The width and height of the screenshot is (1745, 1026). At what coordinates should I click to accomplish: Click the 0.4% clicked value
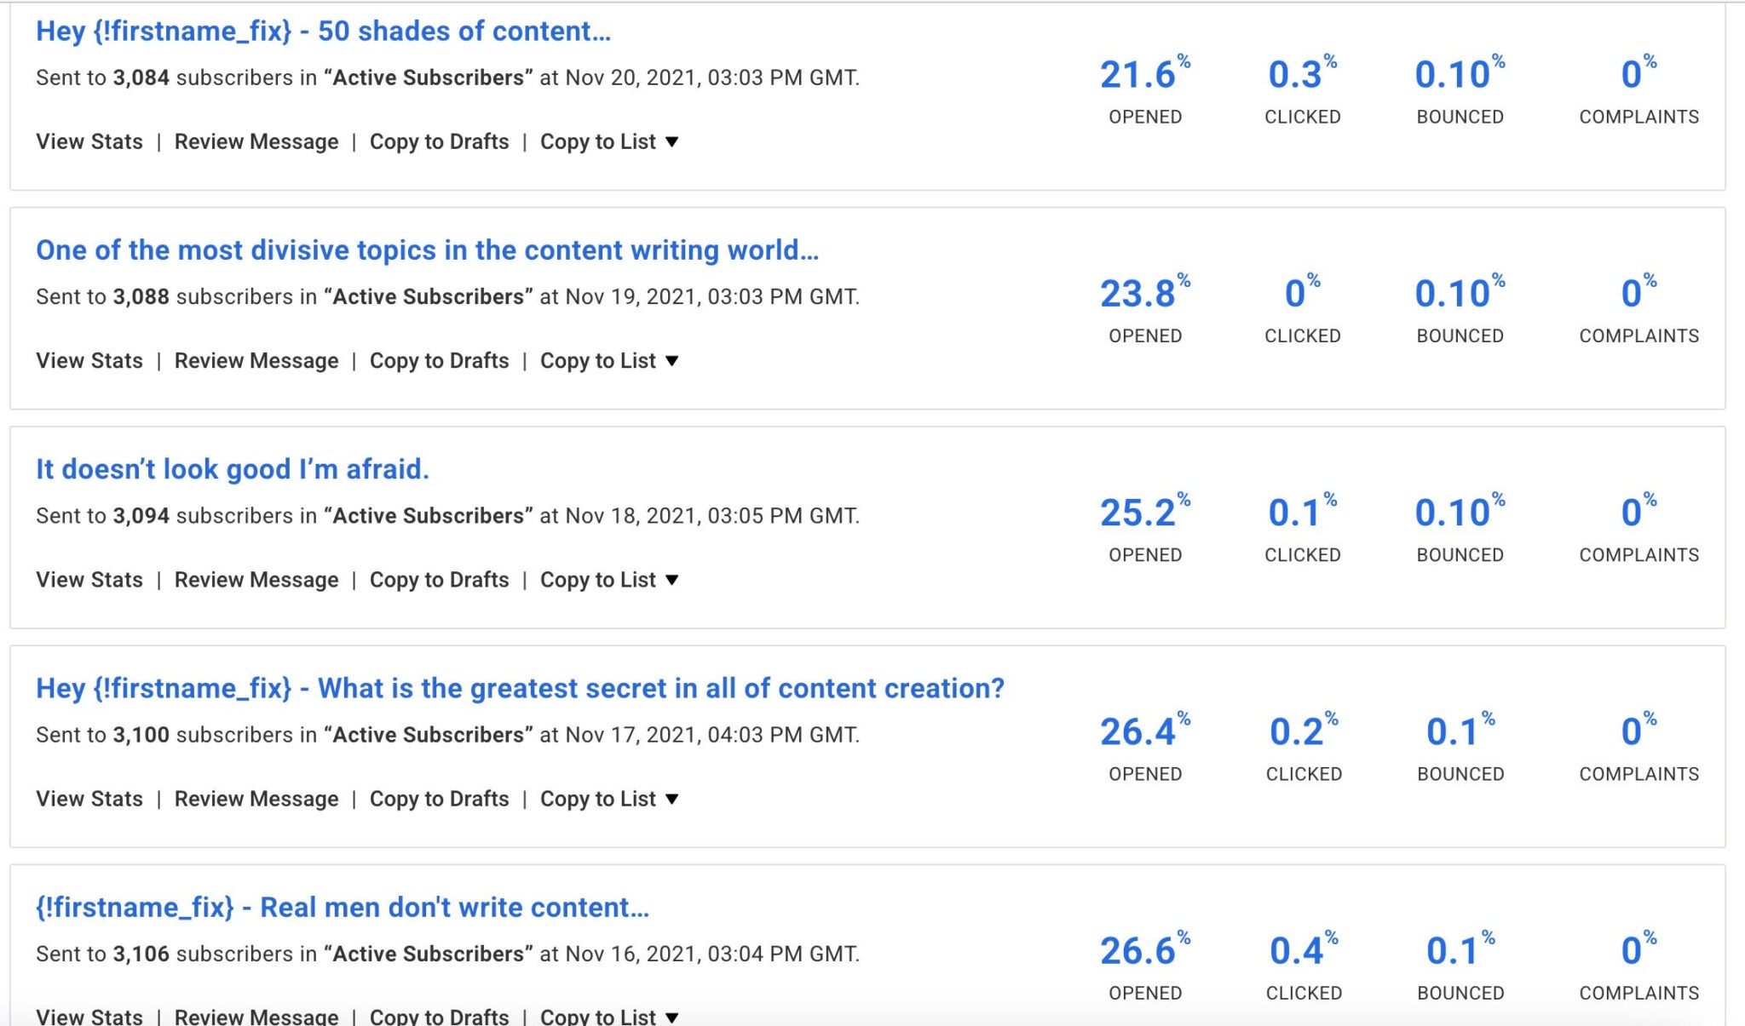[1304, 949]
